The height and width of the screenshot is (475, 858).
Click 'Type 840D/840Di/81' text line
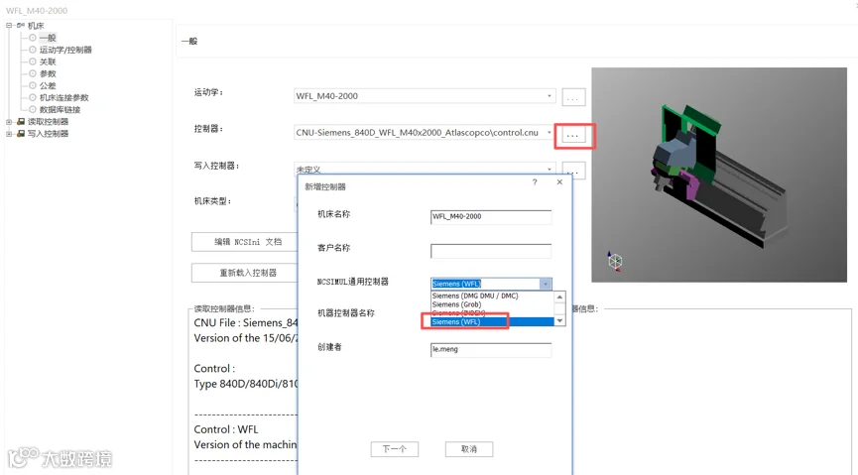pos(246,384)
